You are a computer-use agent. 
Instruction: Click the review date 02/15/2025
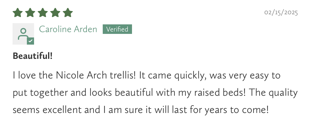[x=281, y=13]
